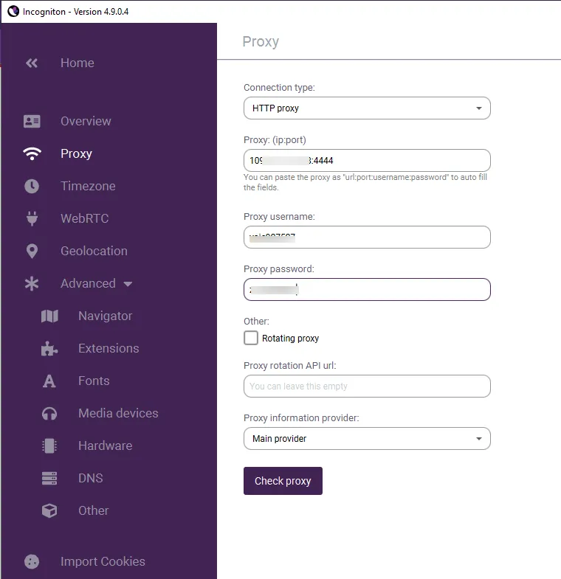Click the Proxy wifi icon
This screenshot has width=561, height=579.
[32, 153]
